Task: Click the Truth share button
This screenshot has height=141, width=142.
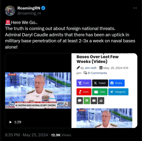Action: (x=84, y=83)
